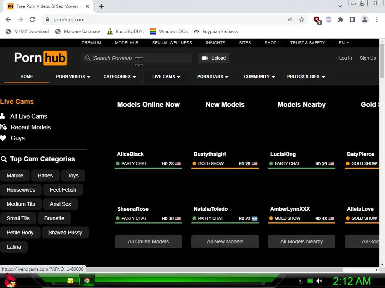
Task: Click the striped flag extension icon
Action: coord(329,19)
